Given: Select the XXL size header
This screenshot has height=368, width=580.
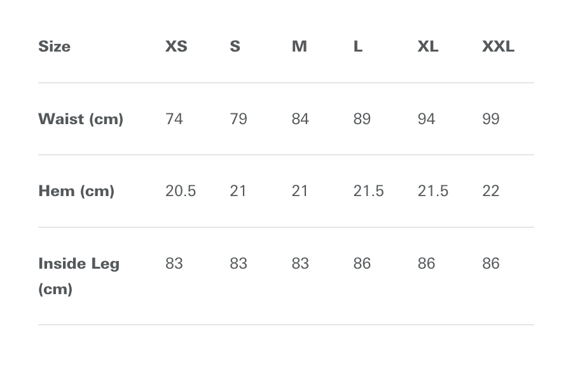Looking at the screenshot, I should [498, 46].
